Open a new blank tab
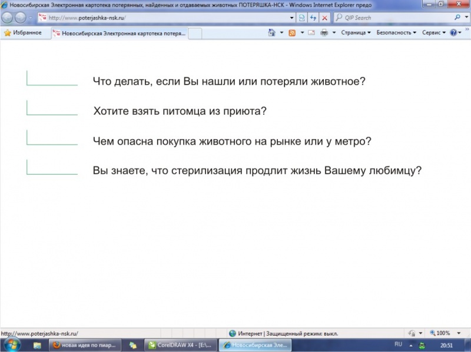The image size is (471, 352). pos(195,33)
